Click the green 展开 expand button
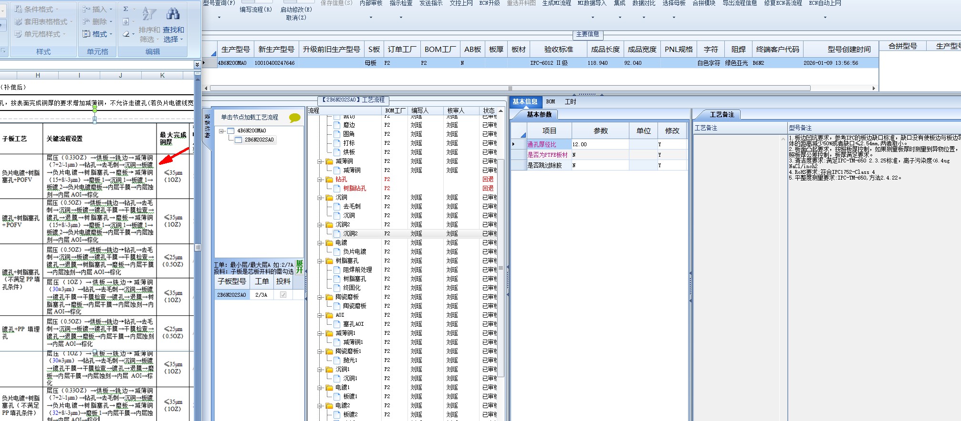The width and height of the screenshot is (961, 421). pos(299,267)
